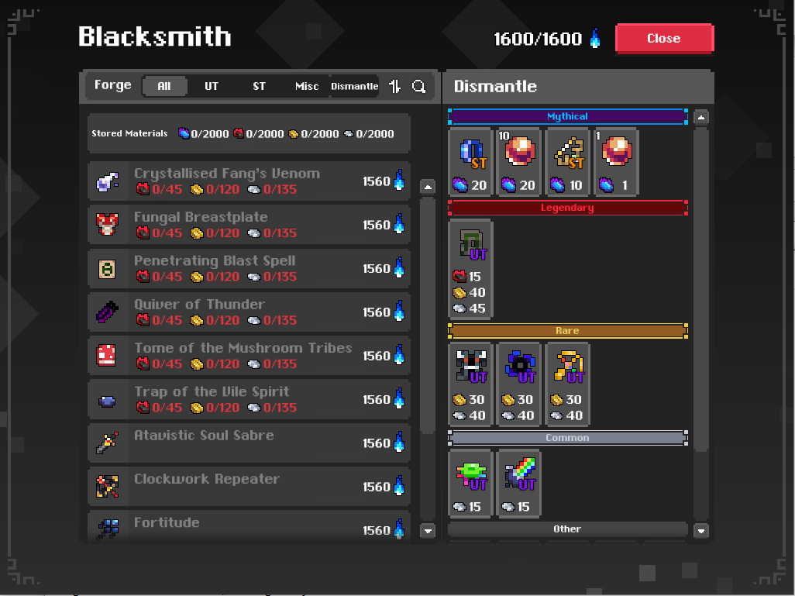The width and height of the screenshot is (795, 596).
Task: Select Fungal Breastplate recipe row
Action: point(249,225)
